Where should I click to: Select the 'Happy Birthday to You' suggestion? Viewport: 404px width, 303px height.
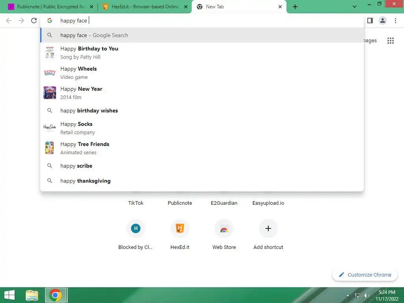(202, 52)
